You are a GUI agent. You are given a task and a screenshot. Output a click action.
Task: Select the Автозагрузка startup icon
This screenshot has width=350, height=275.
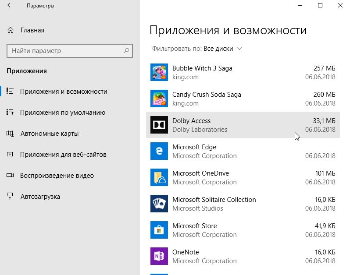click(x=10, y=196)
